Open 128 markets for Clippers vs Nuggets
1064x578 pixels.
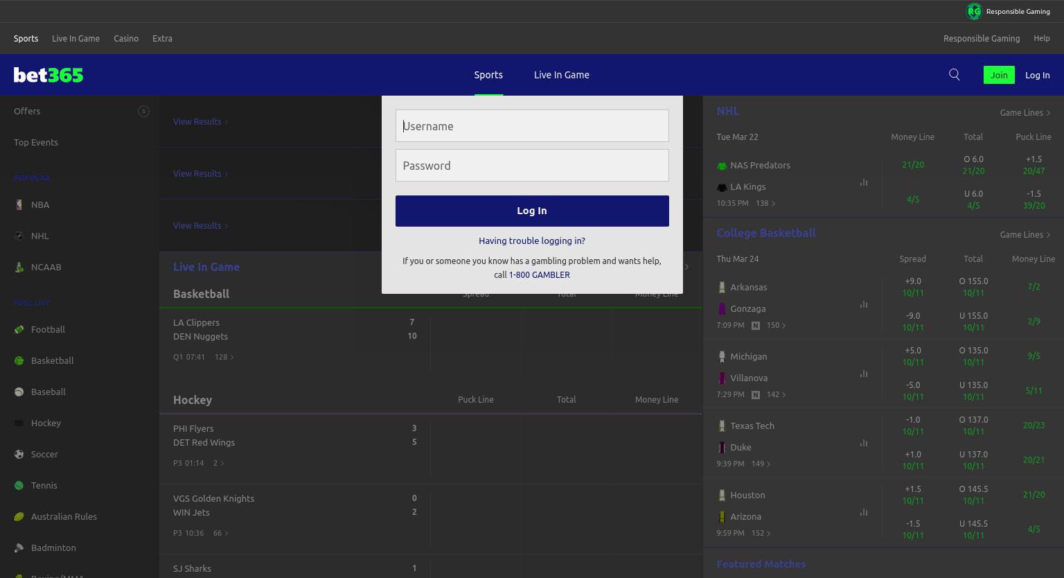[224, 357]
